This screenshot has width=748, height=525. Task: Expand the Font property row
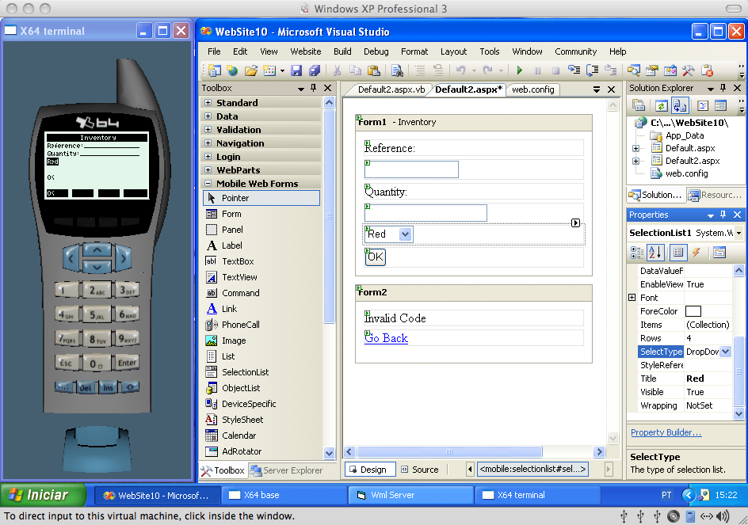[632, 298]
